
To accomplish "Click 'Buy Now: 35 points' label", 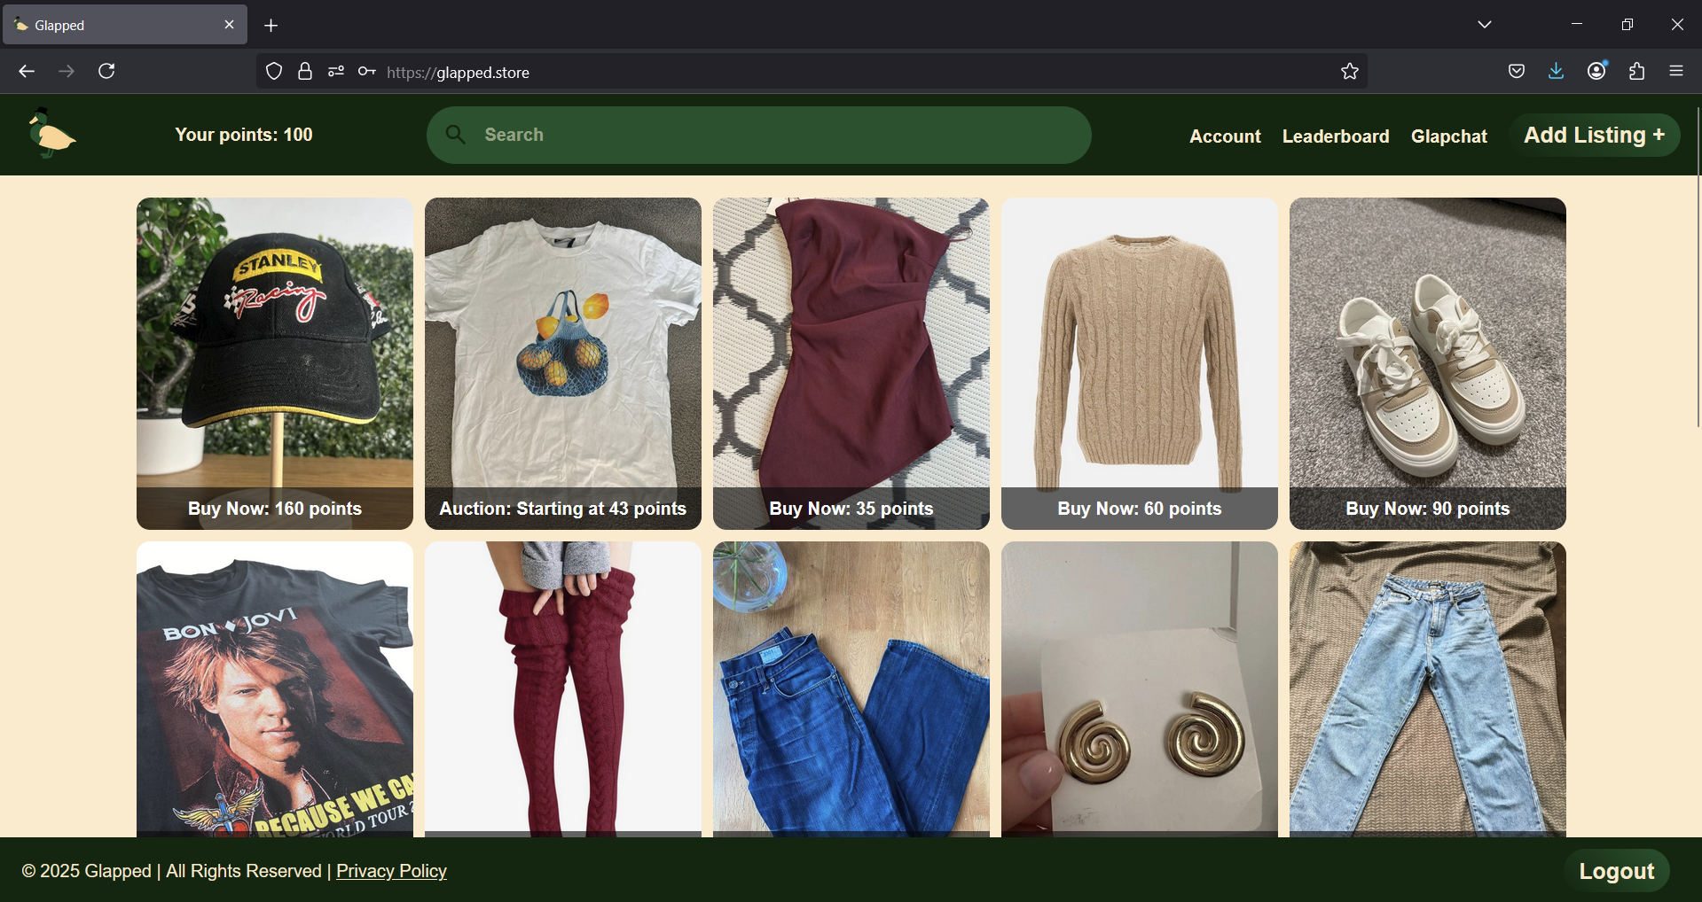I will [x=851, y=509].
